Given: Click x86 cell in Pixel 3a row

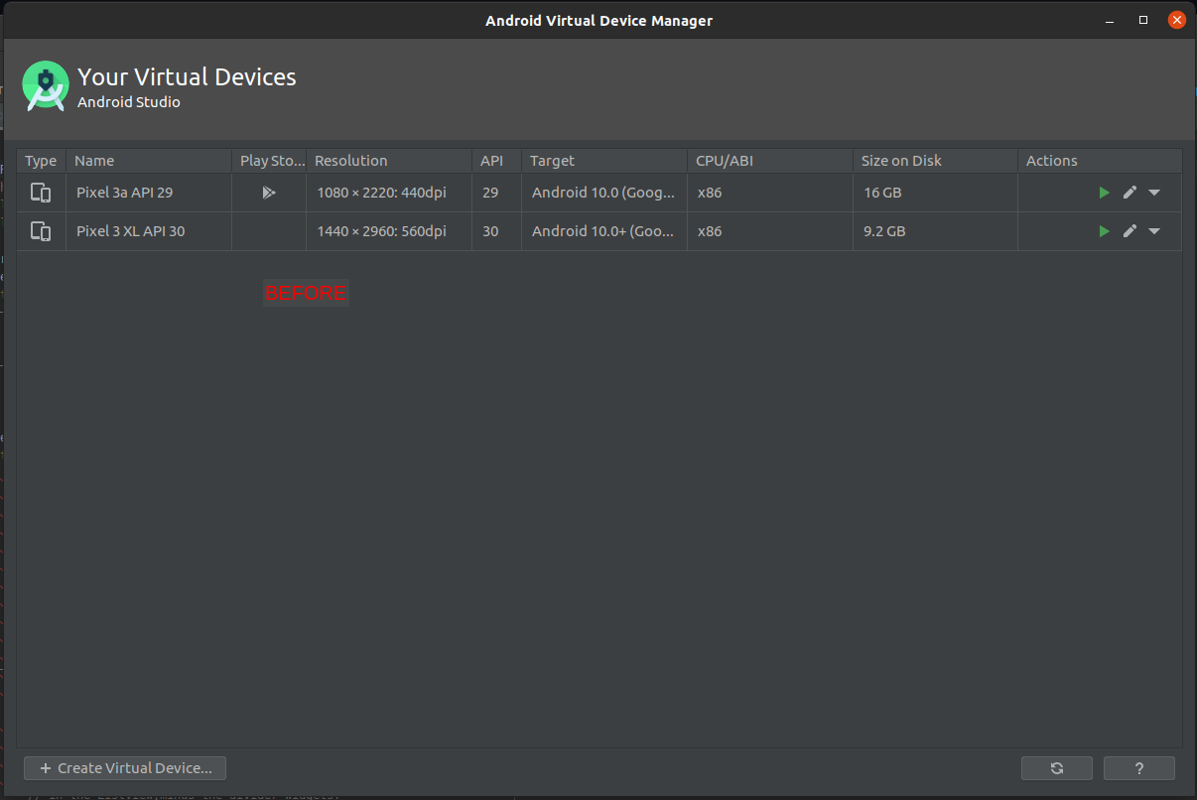Looking at the screenshot, I should (x=770, y=193).
